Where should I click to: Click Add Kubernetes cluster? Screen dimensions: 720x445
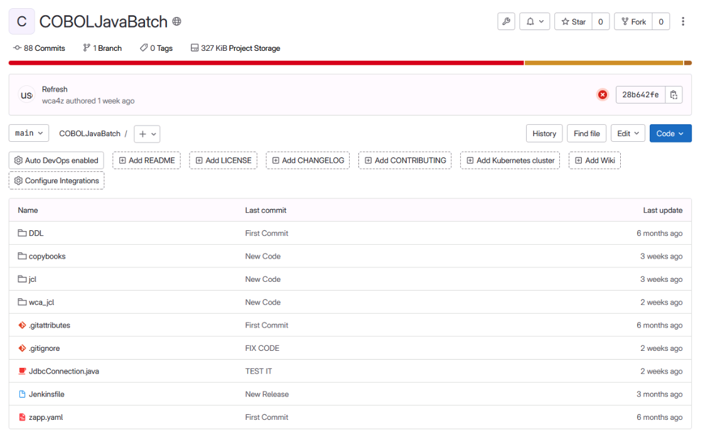pyautogui.click(x=510, y=160)
